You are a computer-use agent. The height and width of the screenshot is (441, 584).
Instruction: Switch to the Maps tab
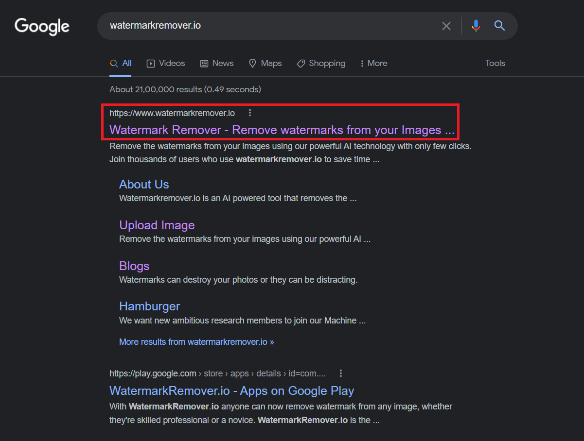[x=265, y=63]
